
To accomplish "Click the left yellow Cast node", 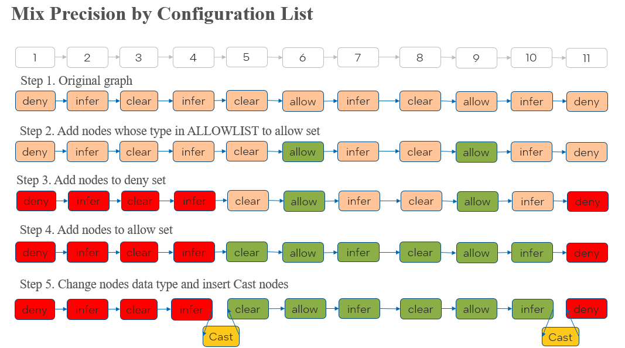I will coord(221,336).
